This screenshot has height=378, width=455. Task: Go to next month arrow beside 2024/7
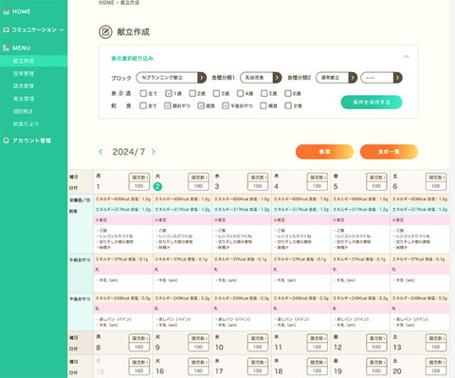(154, 152)
